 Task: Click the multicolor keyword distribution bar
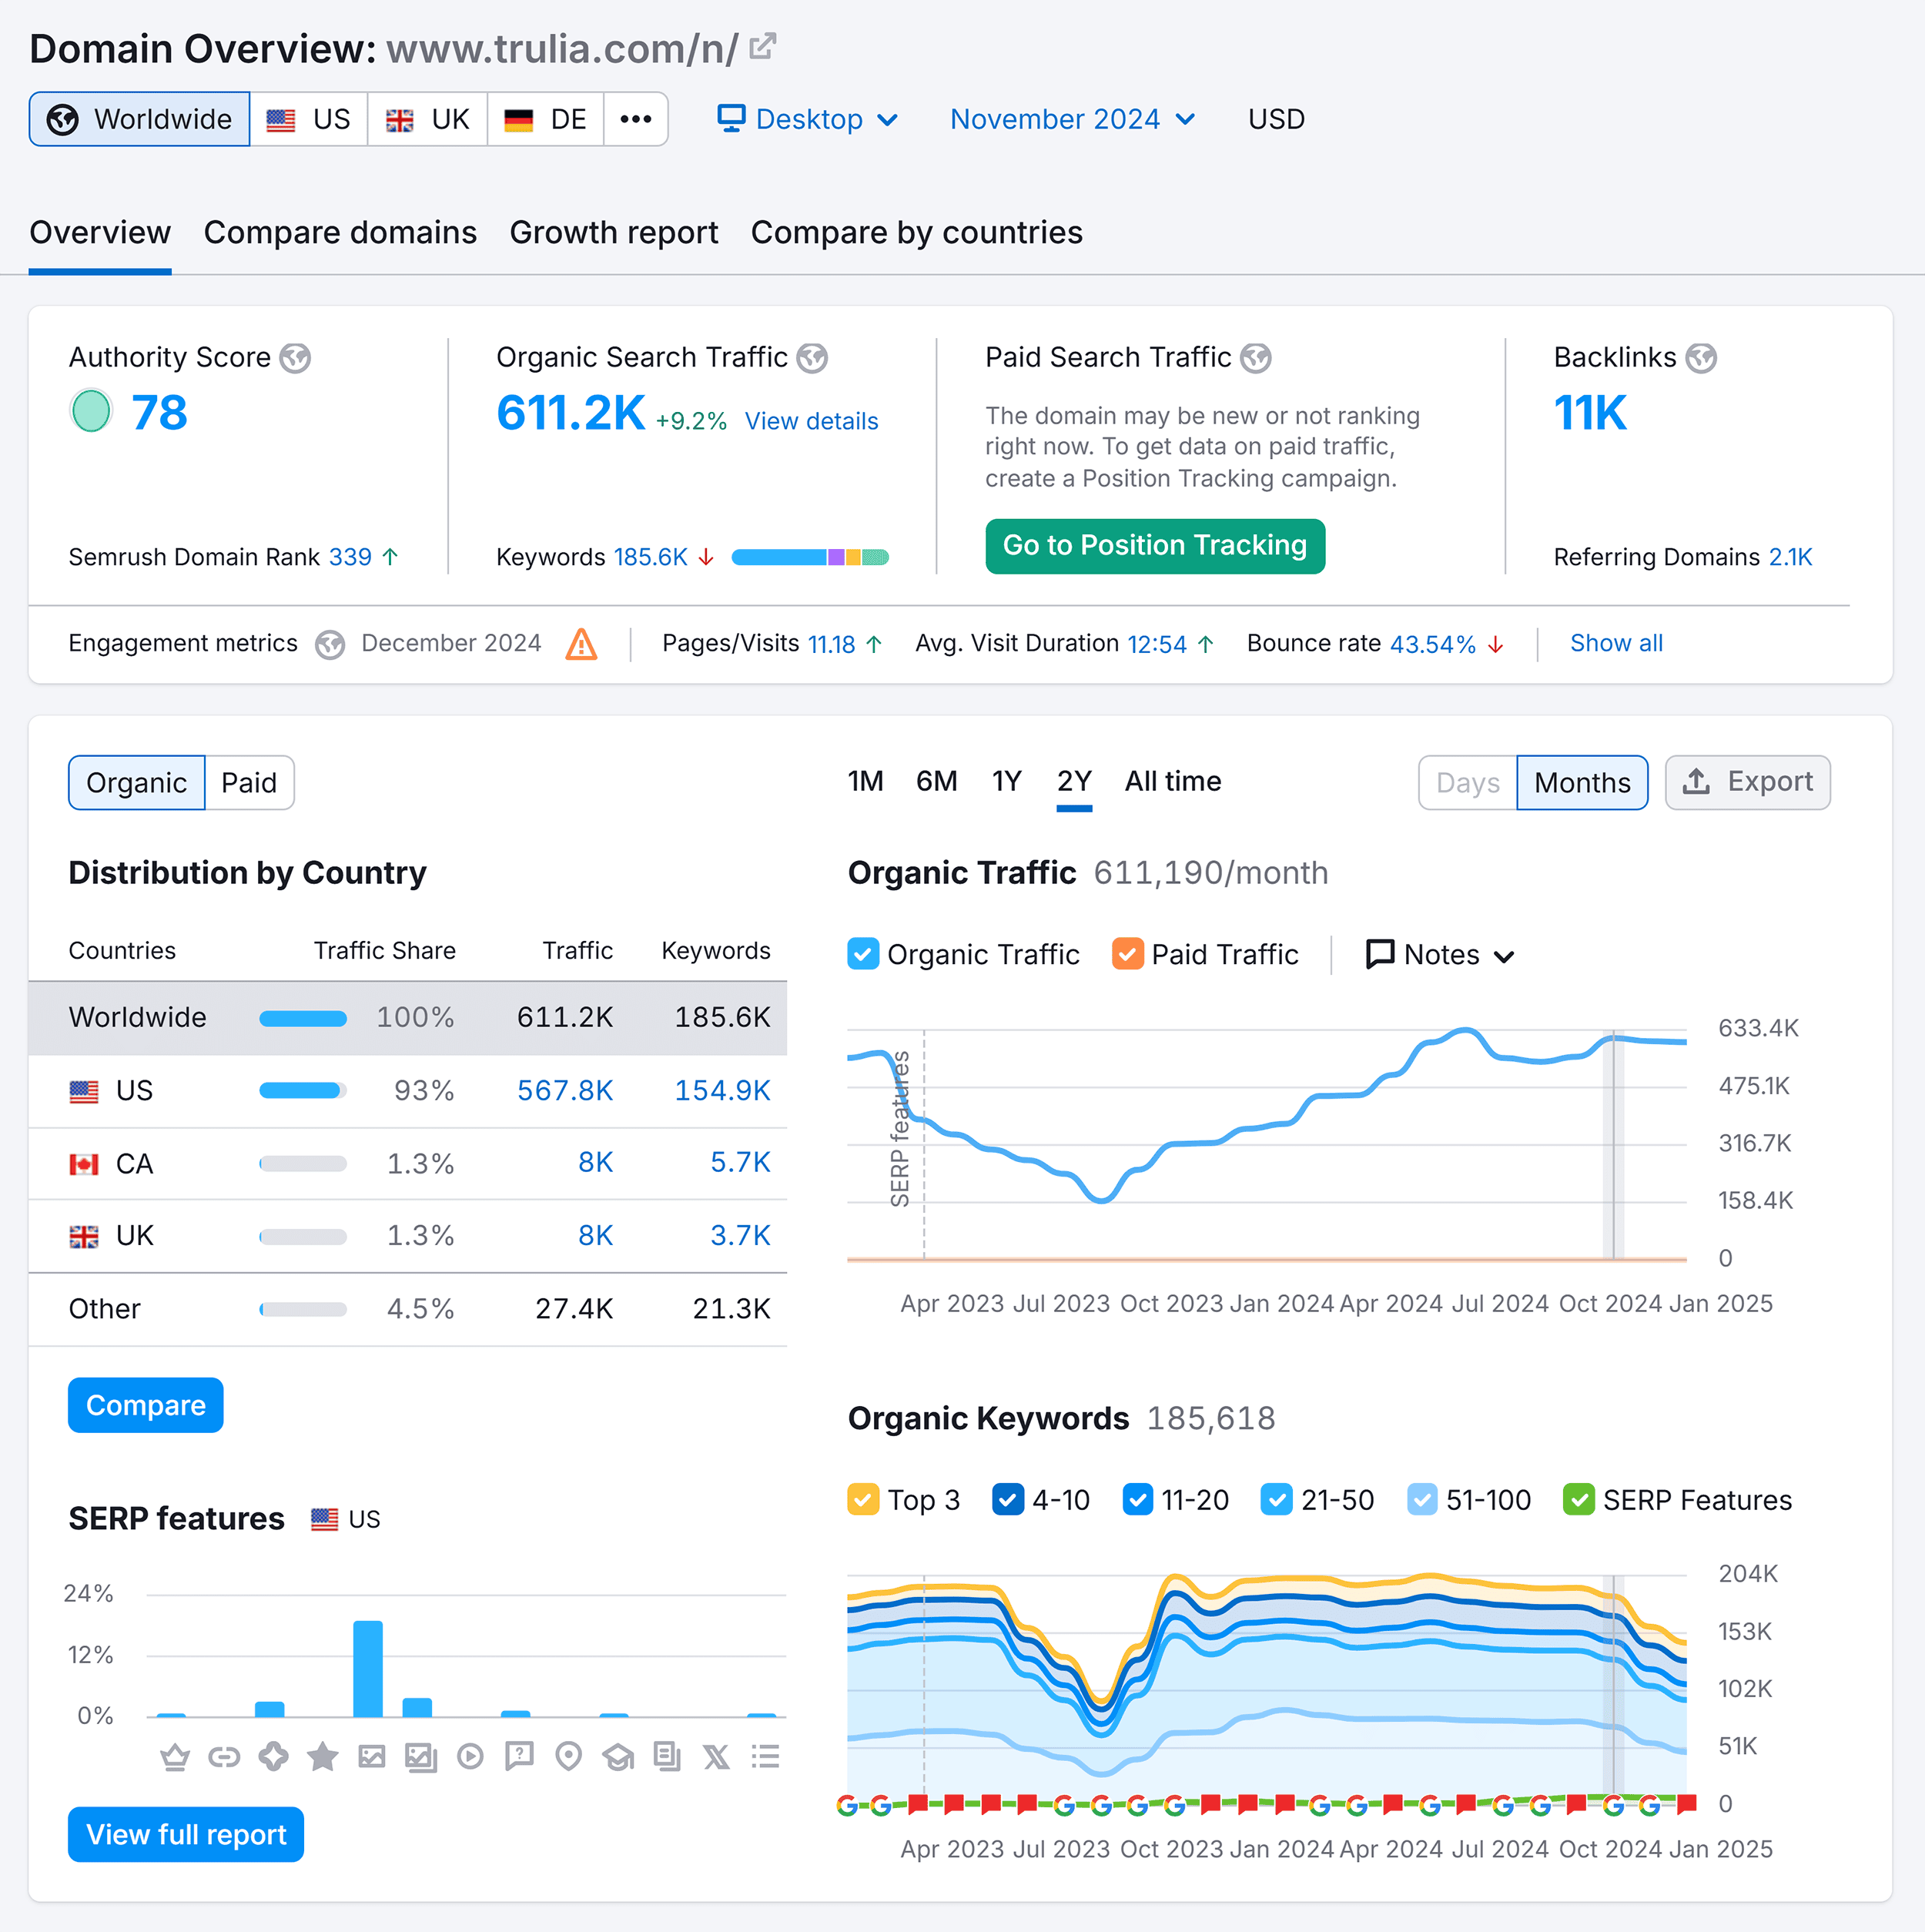click(x=810, y=557)
